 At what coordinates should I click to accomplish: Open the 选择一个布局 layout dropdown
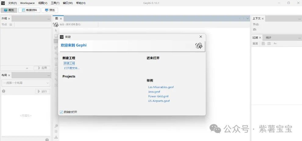click(x=26, y=83)
